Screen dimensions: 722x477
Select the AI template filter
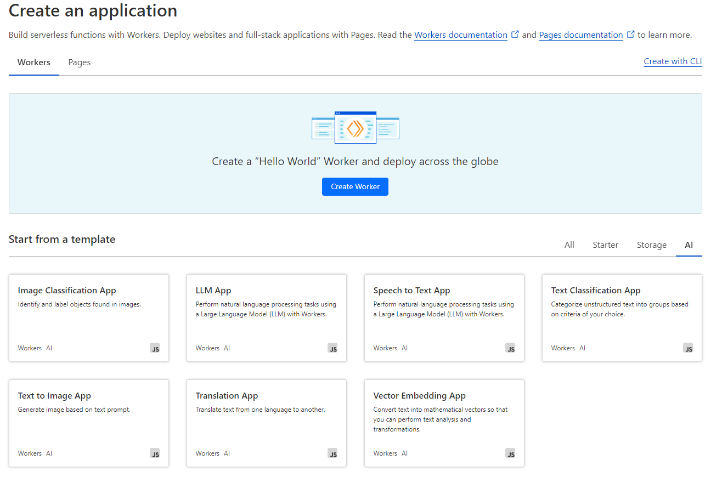click(689, 245)
